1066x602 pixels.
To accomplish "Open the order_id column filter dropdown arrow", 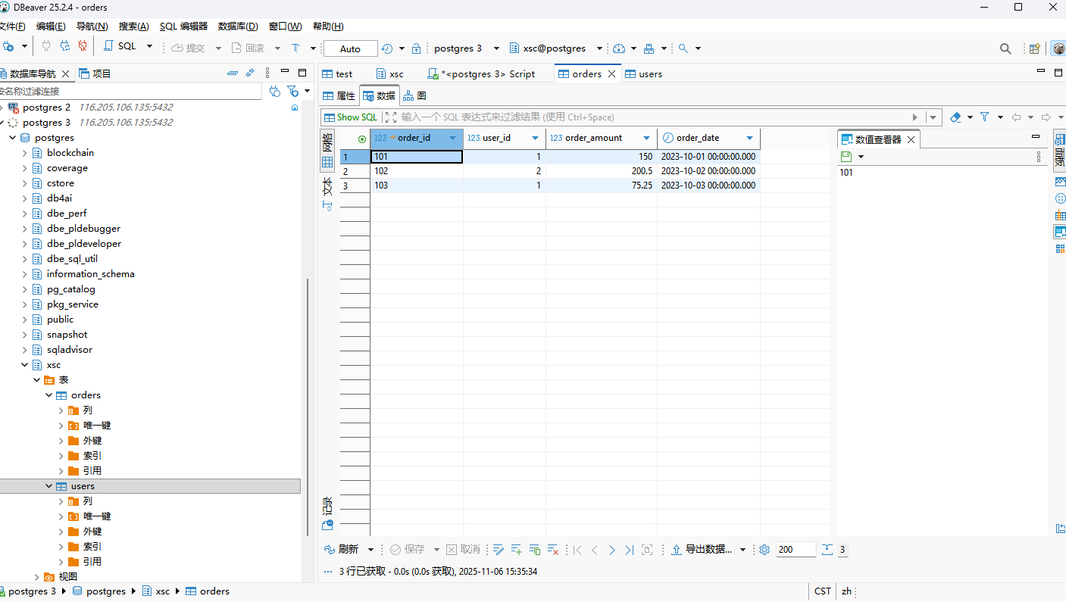I will [x=453, y=139].
